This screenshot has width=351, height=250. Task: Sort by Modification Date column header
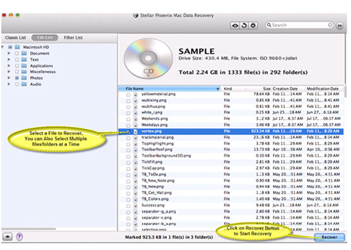pyautogui.click(x=324, y=88)
